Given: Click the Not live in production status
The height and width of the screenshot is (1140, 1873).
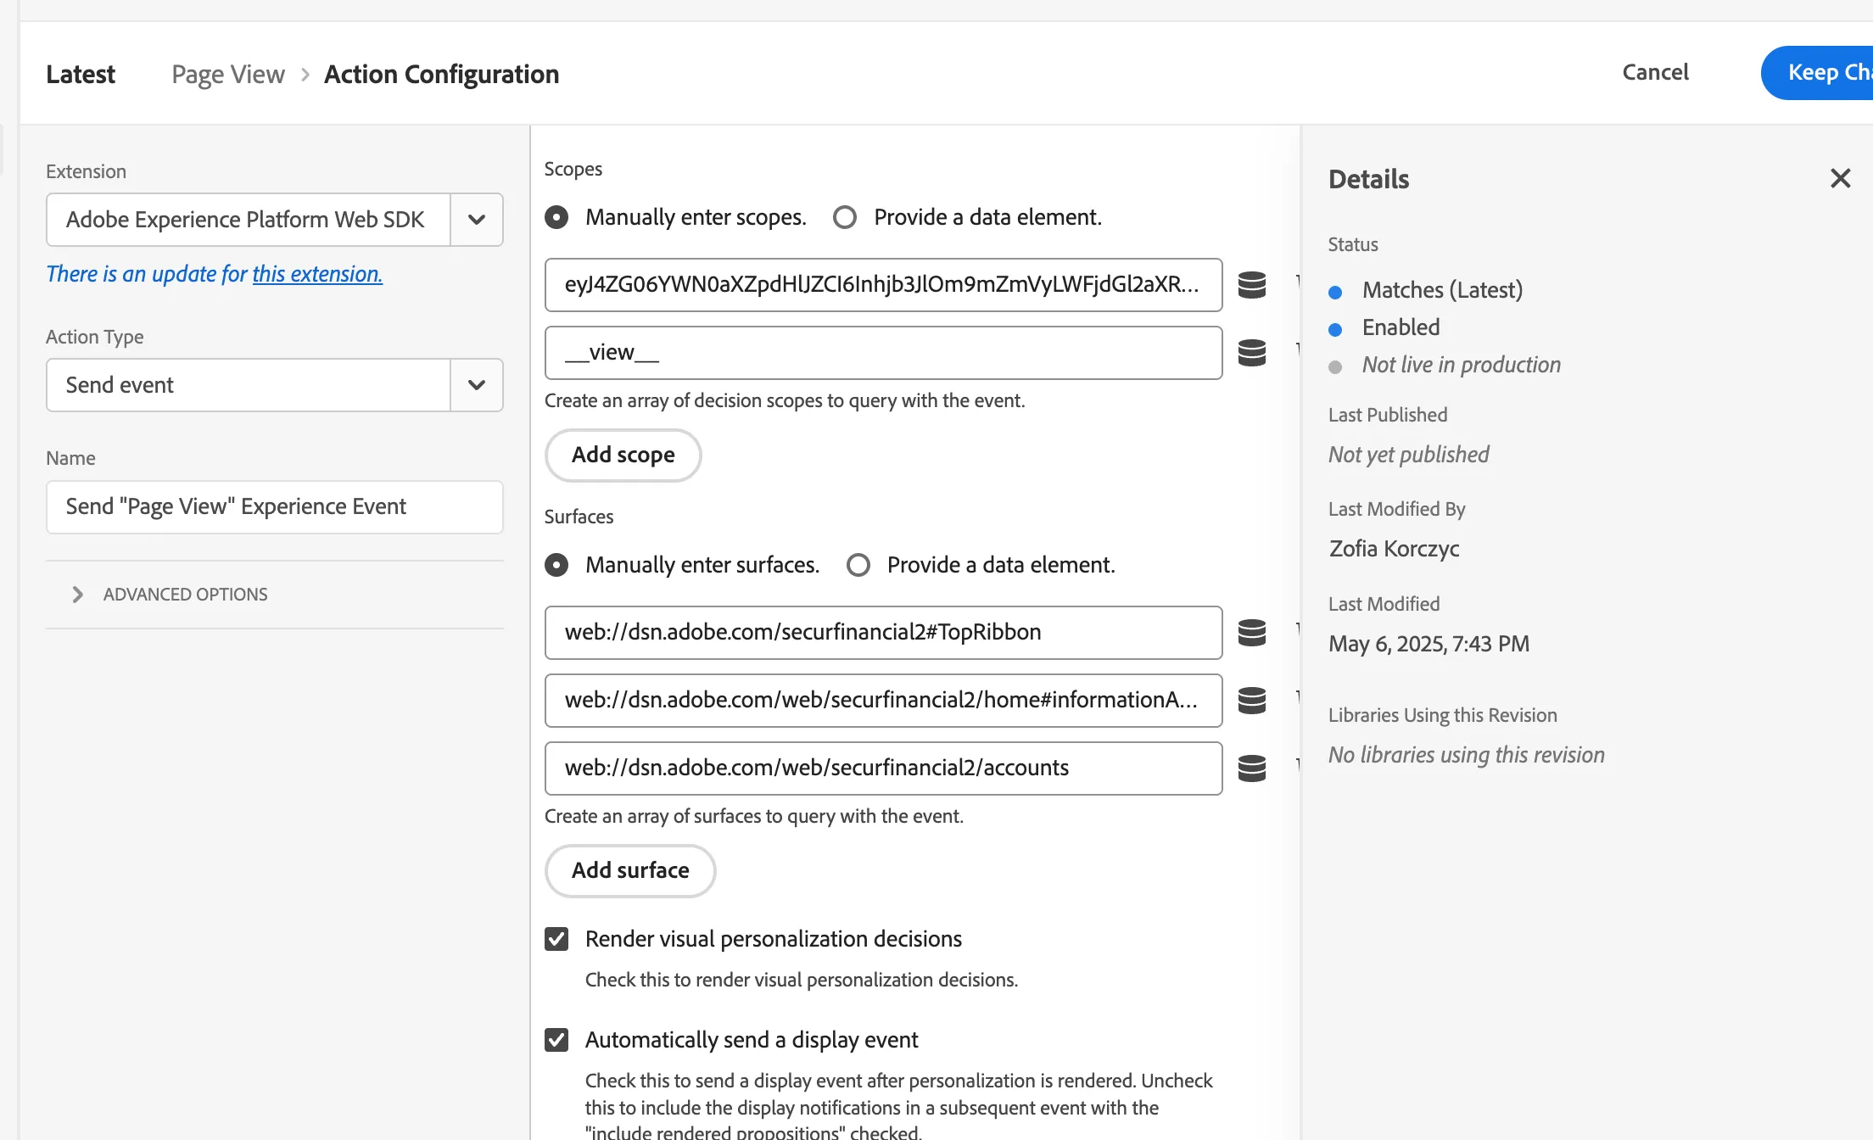Looking at the screenshot, I should 1461,365.
